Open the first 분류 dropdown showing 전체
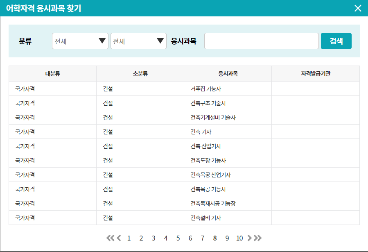The image size is (368, 252). 80,41
